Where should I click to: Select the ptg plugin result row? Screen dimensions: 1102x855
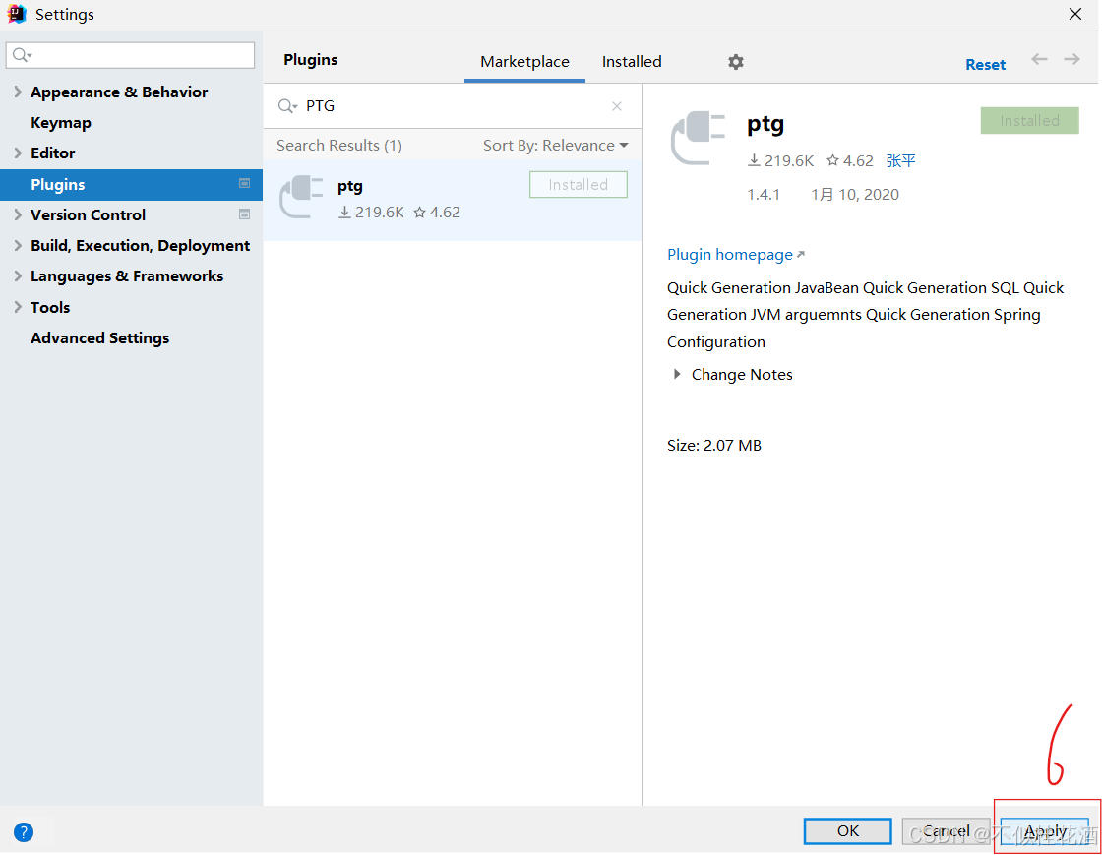coord(453,200)
